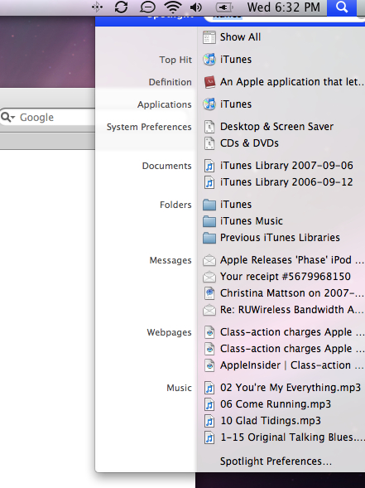
Task: Click the envelope icon beside Re: RUWireless
Action: coord(209,310)
